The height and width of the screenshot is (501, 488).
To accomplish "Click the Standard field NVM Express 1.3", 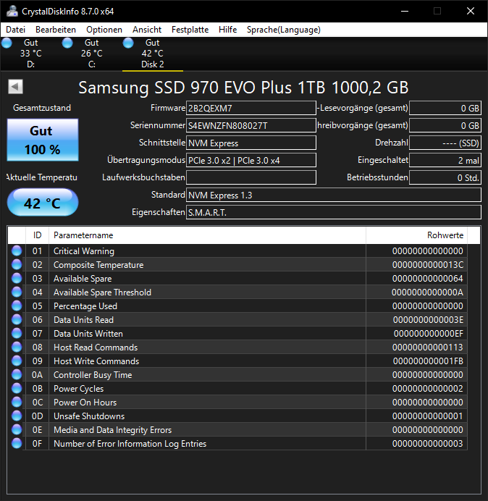I will [334, 195].
